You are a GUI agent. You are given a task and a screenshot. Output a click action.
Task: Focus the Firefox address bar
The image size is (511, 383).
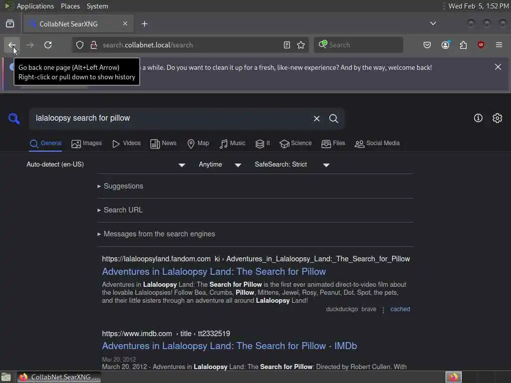[191, 45]
